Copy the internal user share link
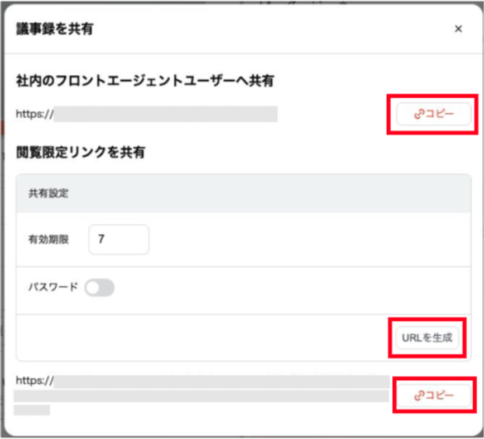 434,114
